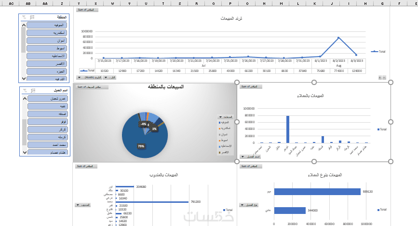Select column header M
The image size is (418, 226).
coord(281,3)
